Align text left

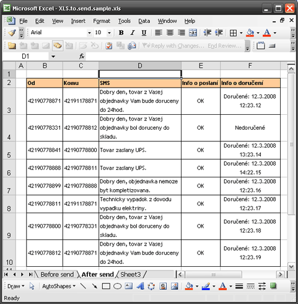click(159, 33)
